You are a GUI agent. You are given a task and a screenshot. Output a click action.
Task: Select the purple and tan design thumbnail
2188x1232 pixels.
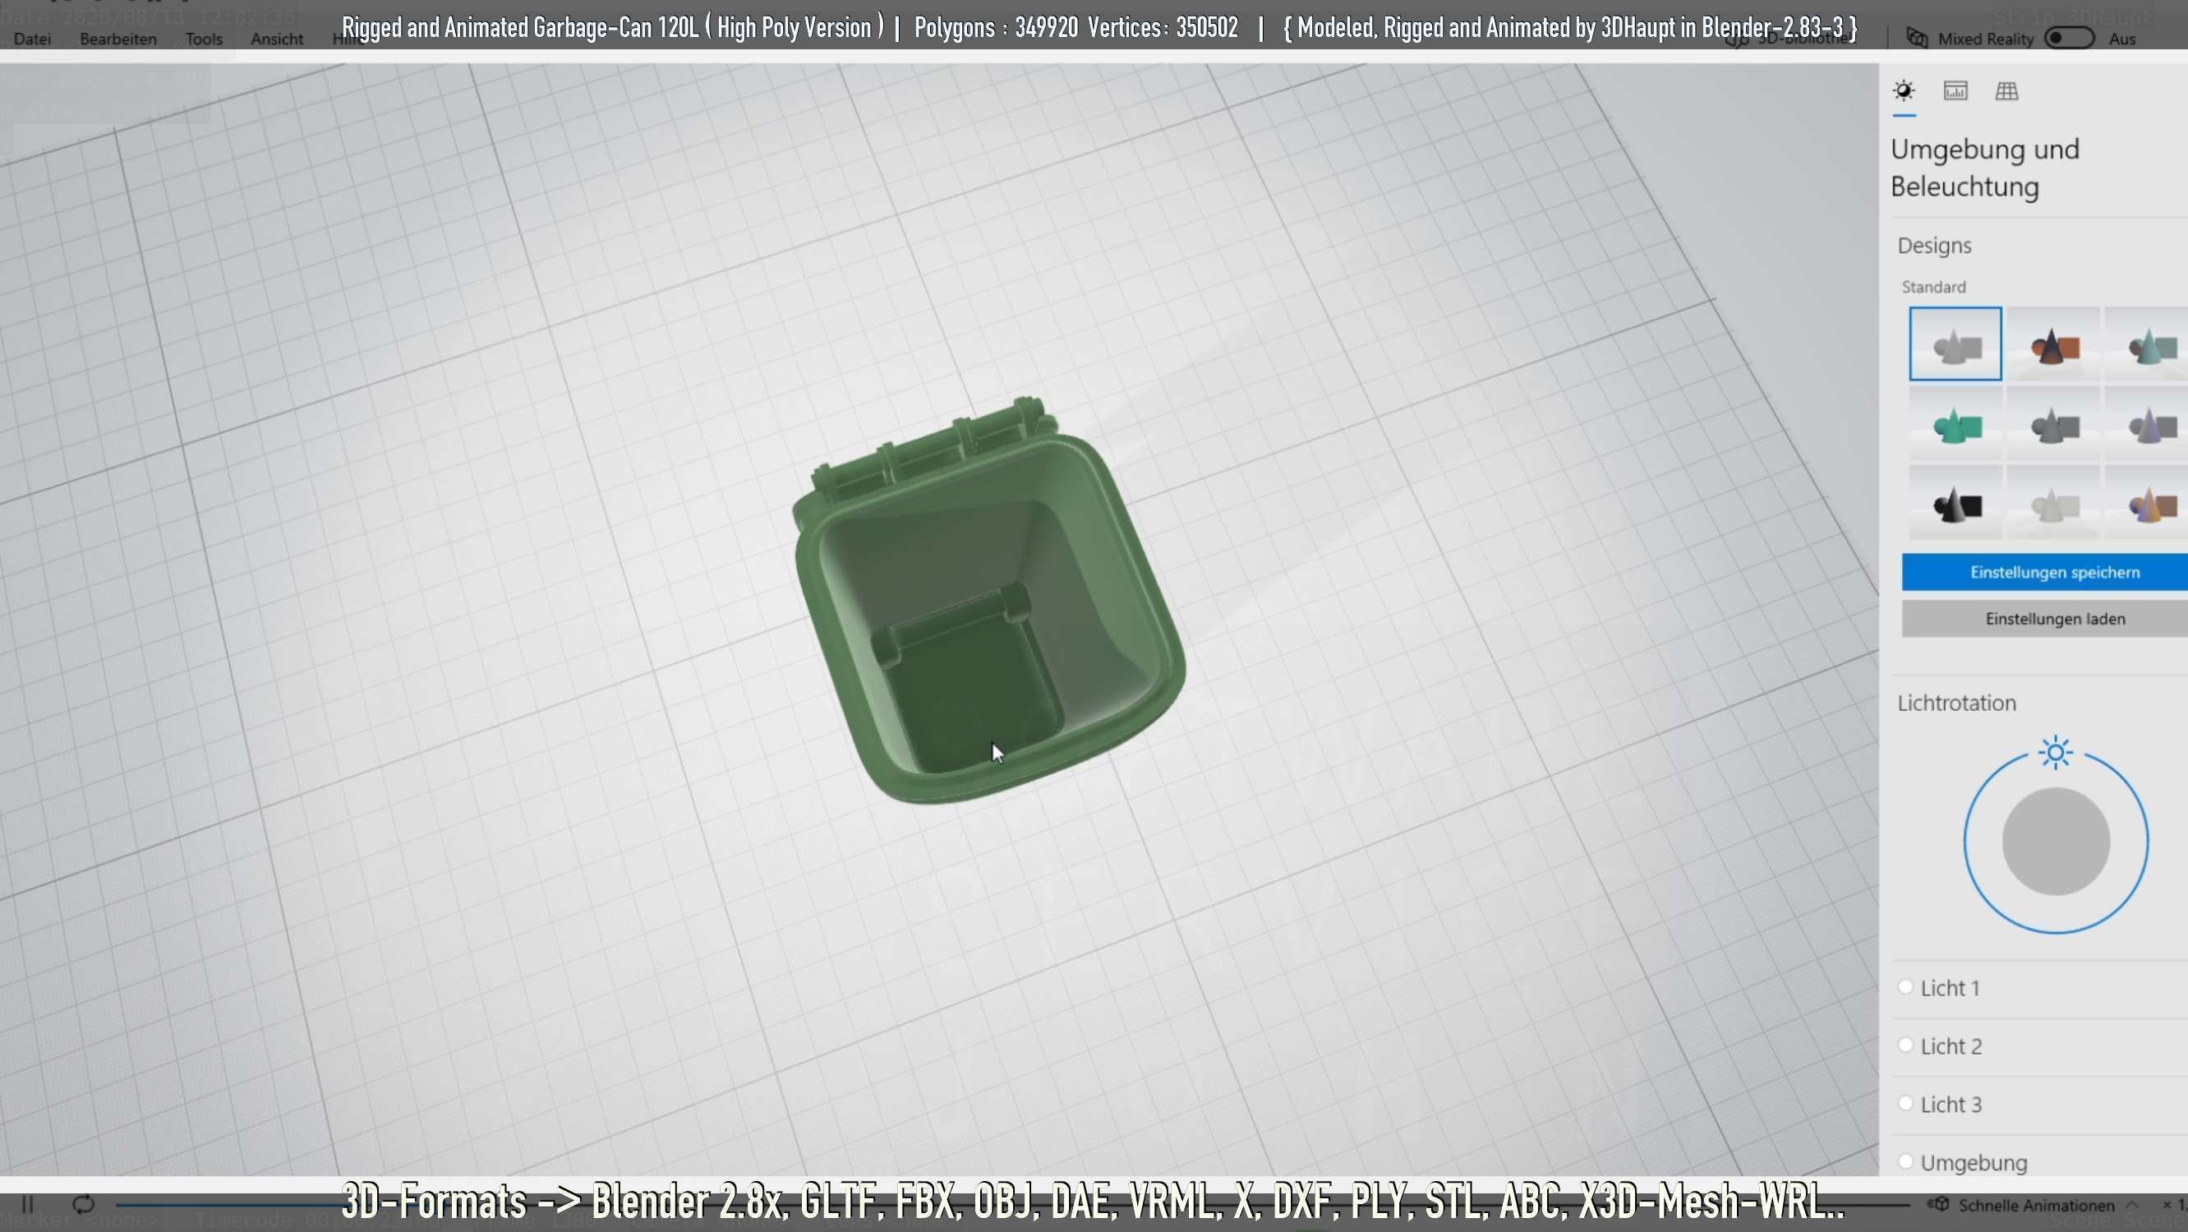pos(2147,503)
